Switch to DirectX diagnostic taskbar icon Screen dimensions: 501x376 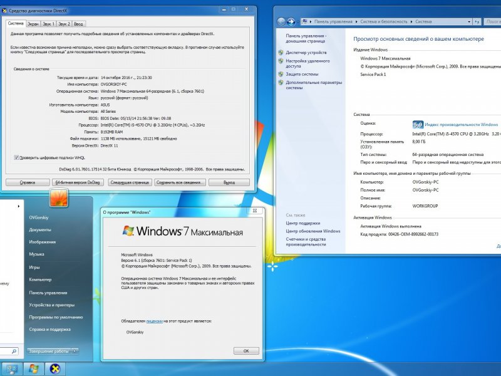(x=55, y=369)
